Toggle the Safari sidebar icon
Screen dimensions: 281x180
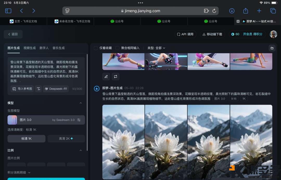tap(8, 11)
